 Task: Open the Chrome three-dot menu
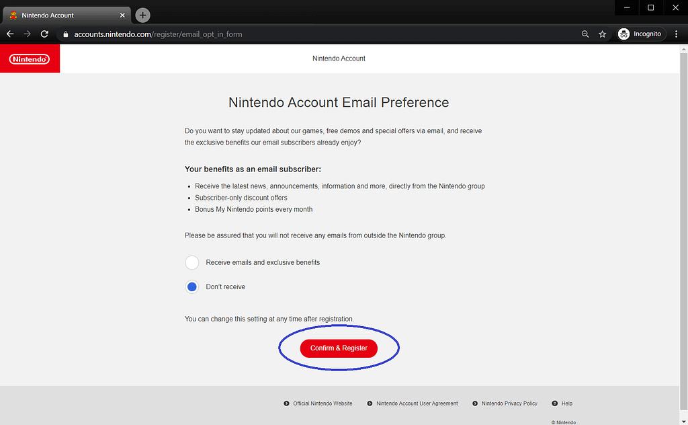676,34
